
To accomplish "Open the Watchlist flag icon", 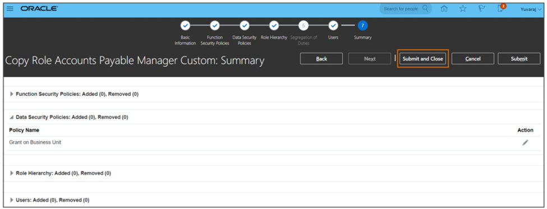I will click(482, 9).
